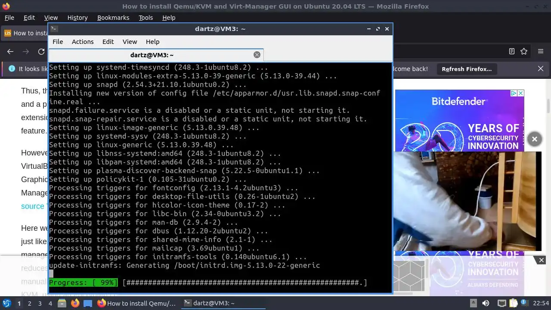
Task: Click 'Processing triggers for man-db' line
Action: (143, 222)
